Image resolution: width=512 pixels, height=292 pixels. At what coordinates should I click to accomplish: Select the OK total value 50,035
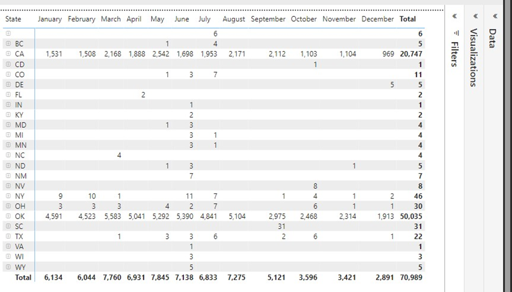[410, 216]
